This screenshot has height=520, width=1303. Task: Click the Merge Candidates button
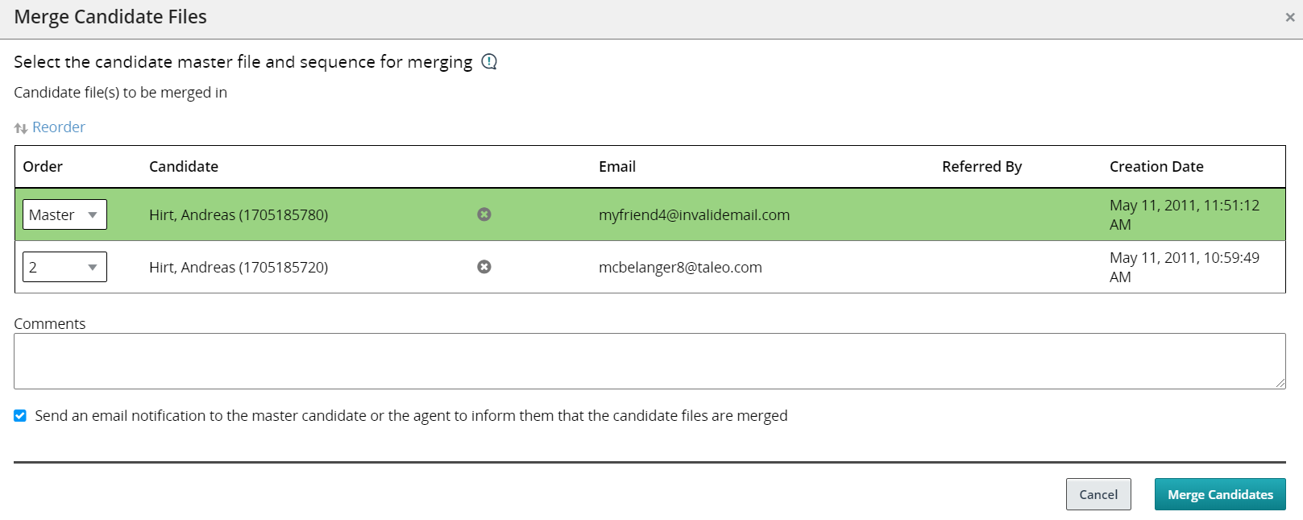pyautogui.click(x=1220, y=494)
